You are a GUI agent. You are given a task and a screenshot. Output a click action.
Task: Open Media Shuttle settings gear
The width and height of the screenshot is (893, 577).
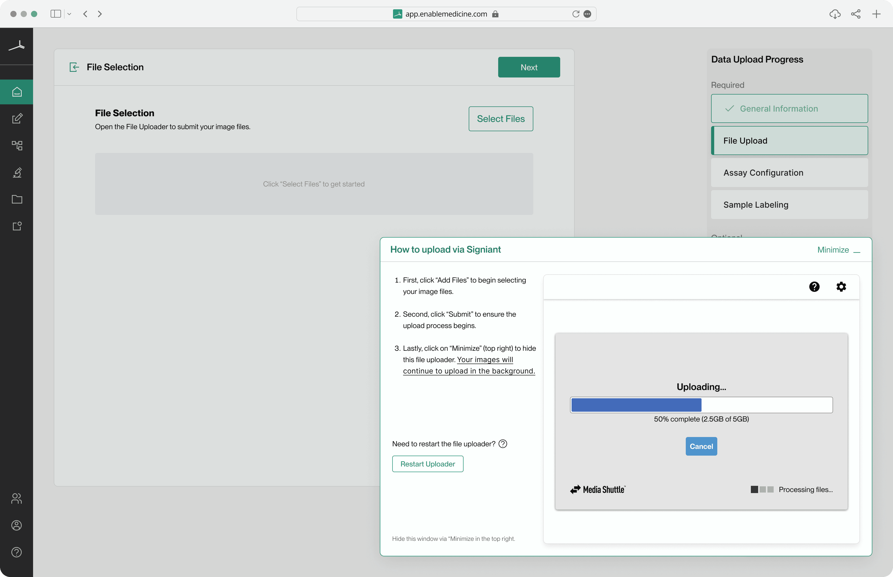click(x=841, y=287)
